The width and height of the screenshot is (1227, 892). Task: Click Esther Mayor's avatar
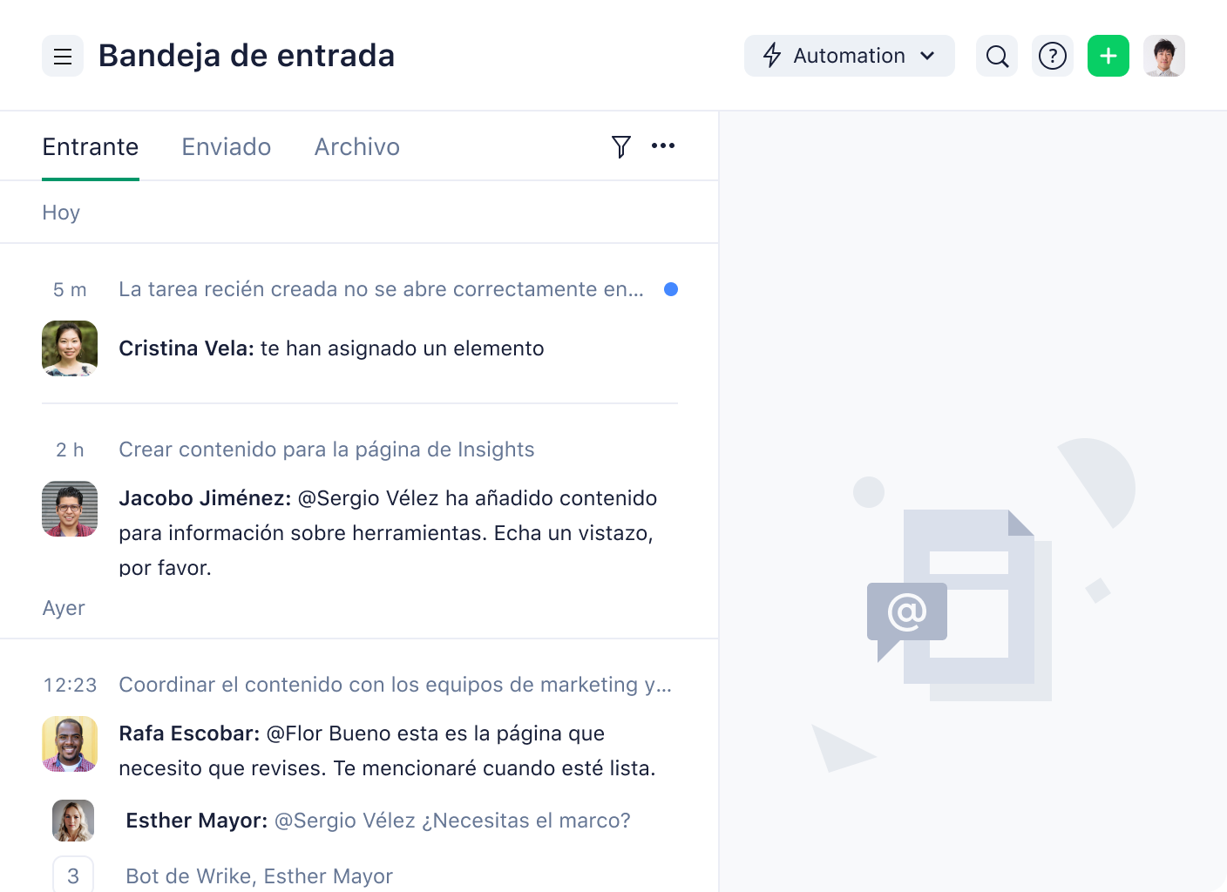click(73, 821)
